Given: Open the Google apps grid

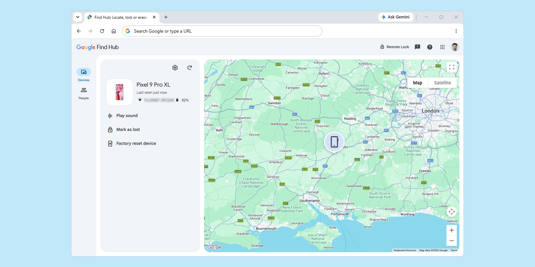Looking at the screenshot, I should [442, 47].
